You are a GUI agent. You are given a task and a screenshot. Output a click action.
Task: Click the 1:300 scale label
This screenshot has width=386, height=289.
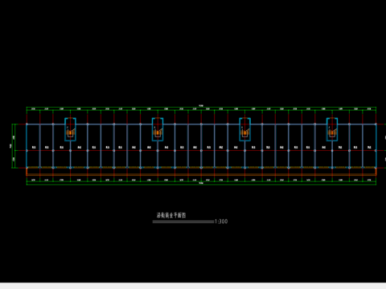click(x=221, y=222)
